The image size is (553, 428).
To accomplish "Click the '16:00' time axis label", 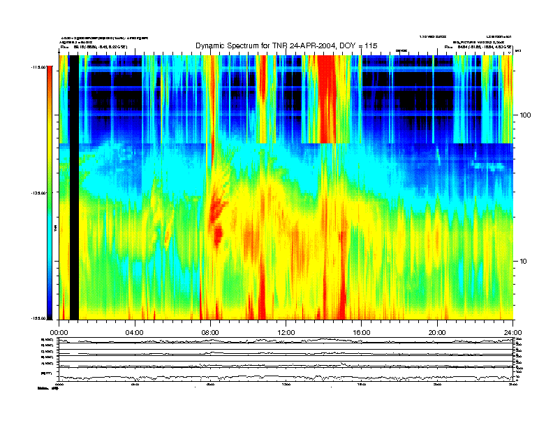I will (x=362, y=333).
